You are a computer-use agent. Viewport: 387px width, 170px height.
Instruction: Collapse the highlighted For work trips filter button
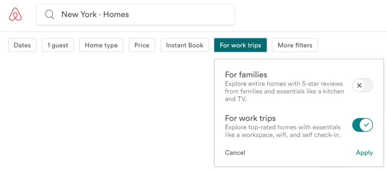coord(240,45)
